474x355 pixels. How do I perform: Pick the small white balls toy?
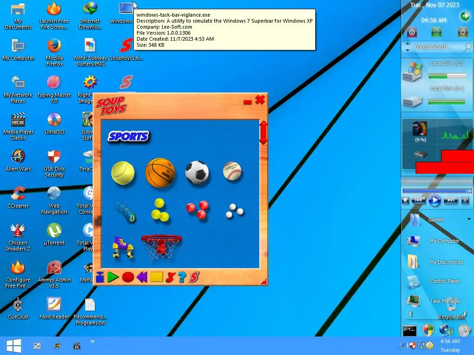tap(234, 211)
